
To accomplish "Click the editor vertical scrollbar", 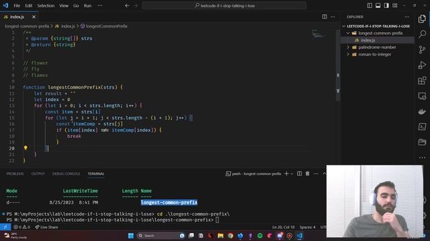I will (338, 66).
